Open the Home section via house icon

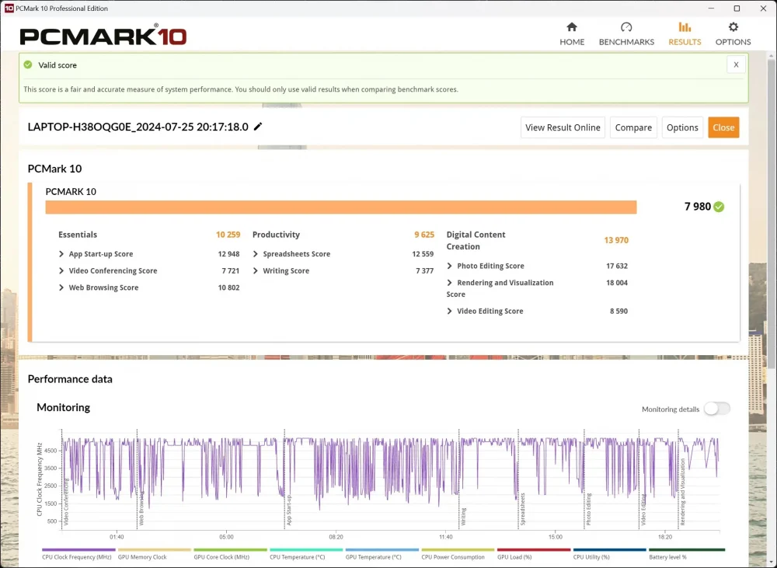(x=572, y=26)
